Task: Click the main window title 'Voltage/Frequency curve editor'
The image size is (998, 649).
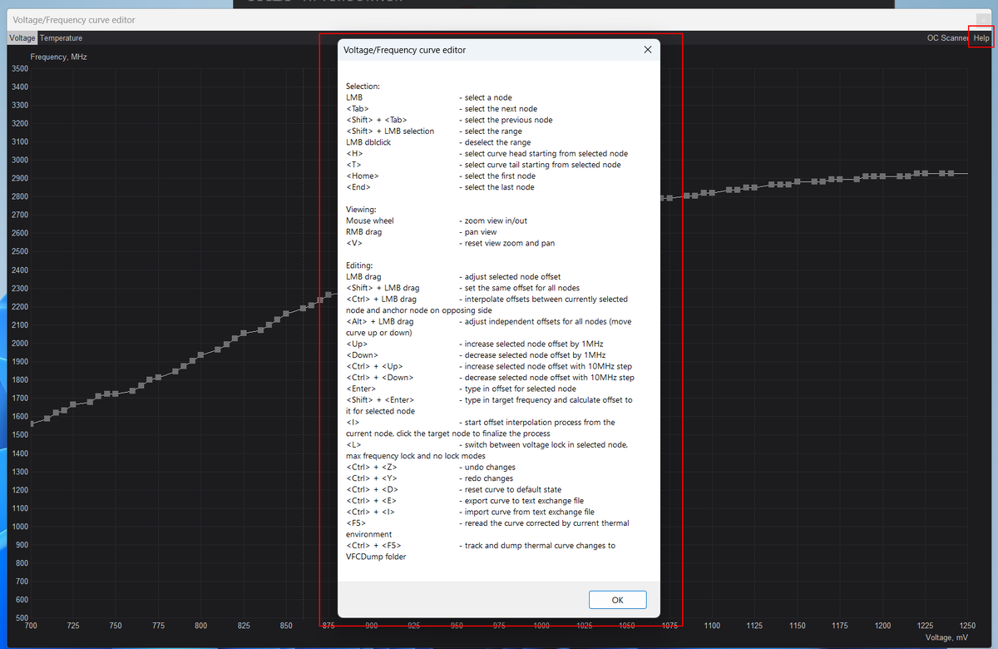Action: [x=74, y=20]
